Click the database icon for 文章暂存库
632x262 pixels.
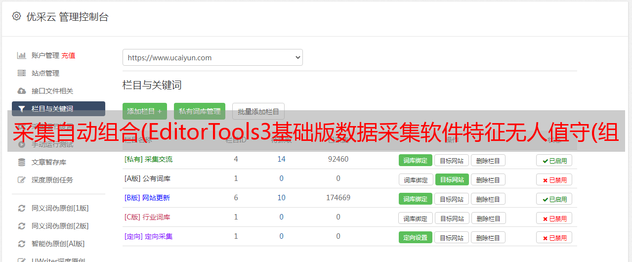tap(22, 162)
